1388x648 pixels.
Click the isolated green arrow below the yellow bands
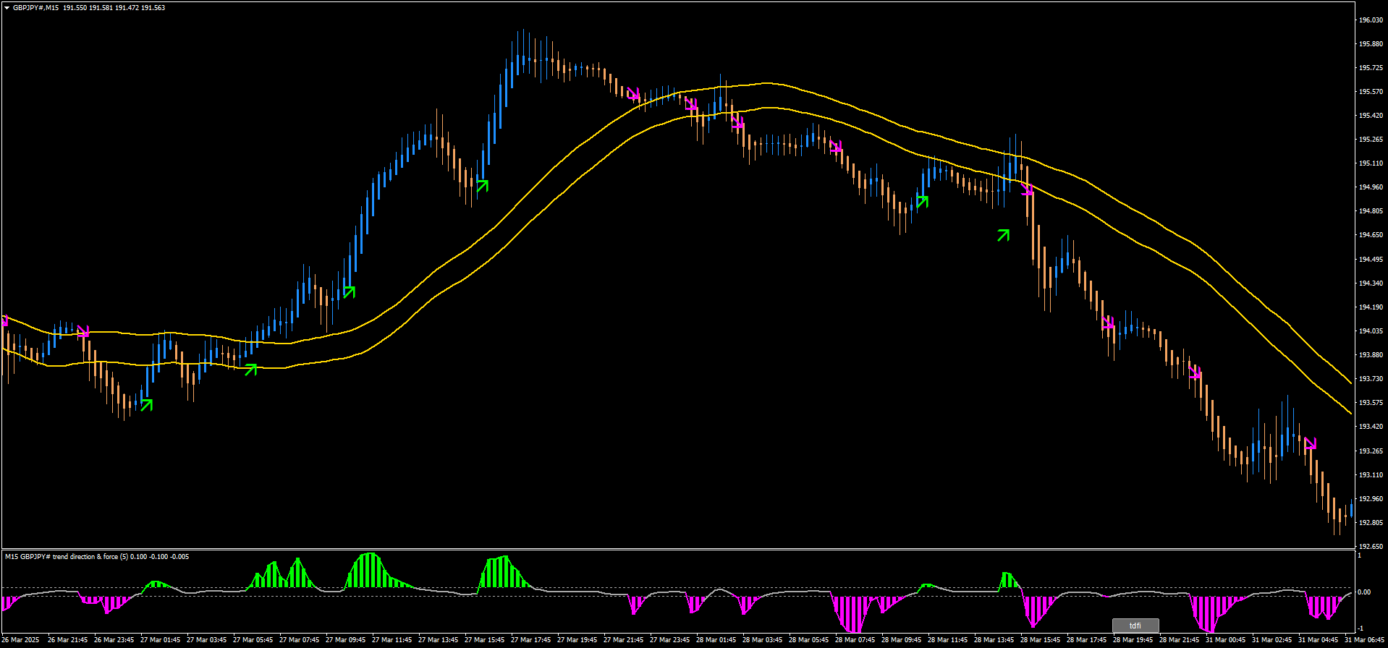(x=1003, y=235)
